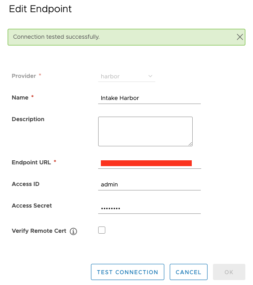Cancel editing the endpoint
253x285 pixels.
[x=189, y=272]
